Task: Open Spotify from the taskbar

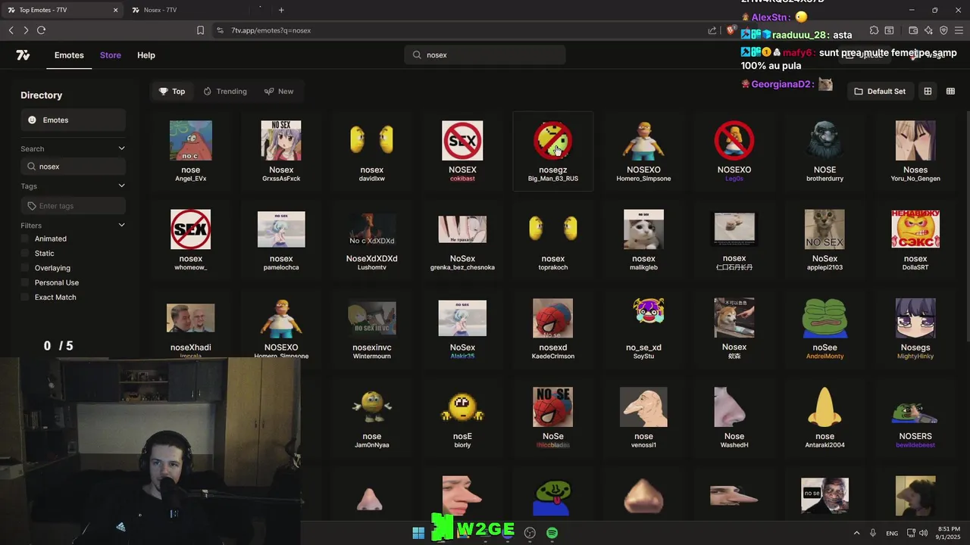Action: pyautogui.click(x=552, y=533)
